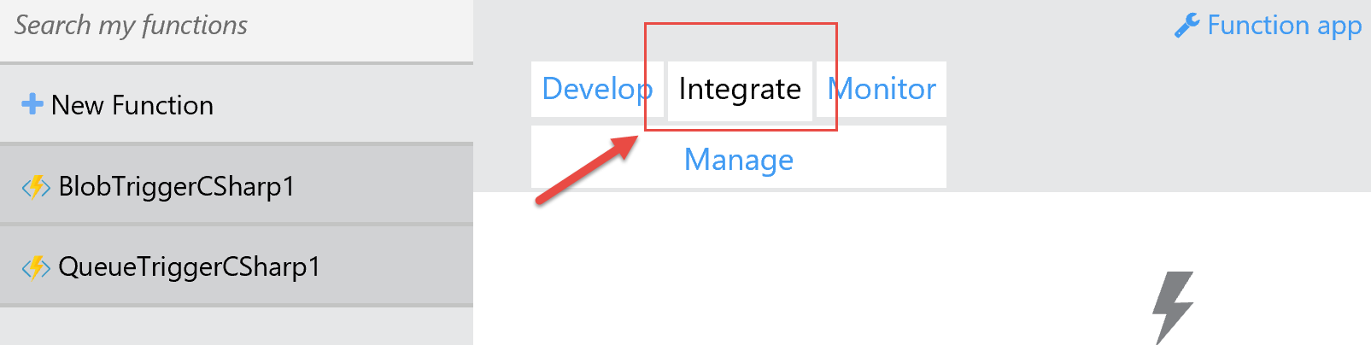Click the large gray lightning bolt graphic
The width and height of the screenshot is (1371, 345).
1173,307
